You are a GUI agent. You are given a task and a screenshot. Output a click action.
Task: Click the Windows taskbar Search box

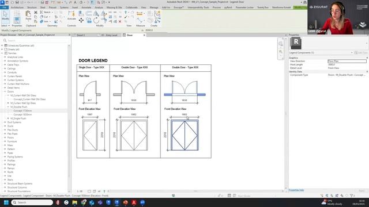(x=32, y=202)
